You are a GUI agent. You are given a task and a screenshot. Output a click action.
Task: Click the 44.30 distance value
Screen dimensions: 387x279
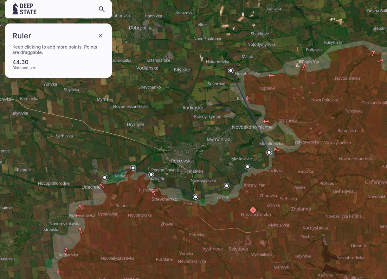20,62
